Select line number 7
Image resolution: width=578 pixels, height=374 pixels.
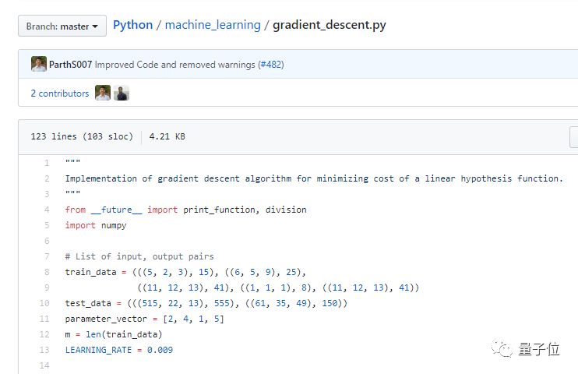point(47,256)
